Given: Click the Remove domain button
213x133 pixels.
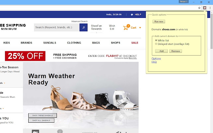Looking at the screenshot, I should [x=175, y=51].
